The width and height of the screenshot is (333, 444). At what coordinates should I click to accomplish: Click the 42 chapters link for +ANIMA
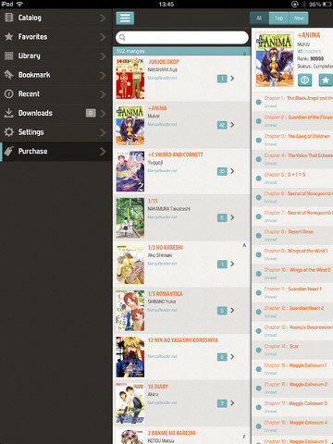point(309,52)
